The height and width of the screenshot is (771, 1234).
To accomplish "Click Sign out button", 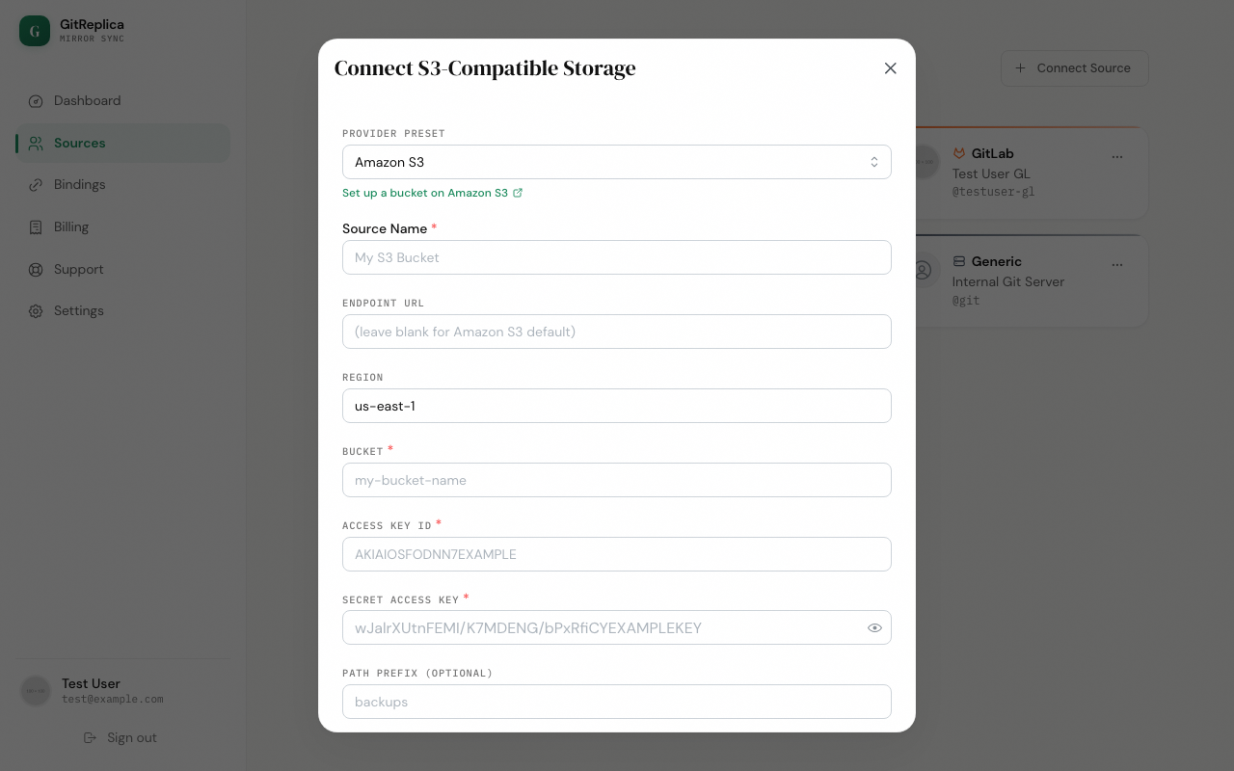I will (120, 738).
